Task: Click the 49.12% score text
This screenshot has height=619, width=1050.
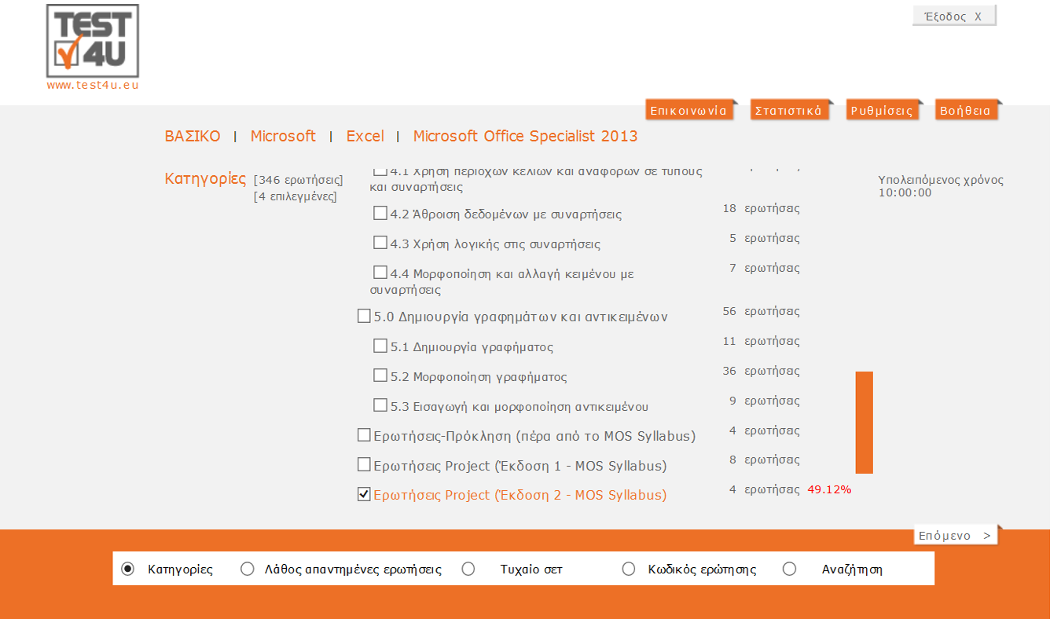Action: click(829, 489)
